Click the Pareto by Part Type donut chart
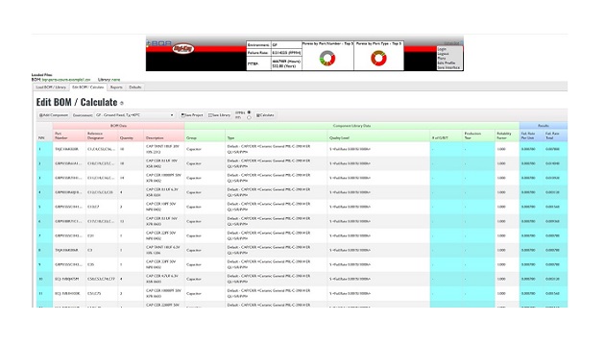Screen dimensions: 605x346 tap(378, 59)
